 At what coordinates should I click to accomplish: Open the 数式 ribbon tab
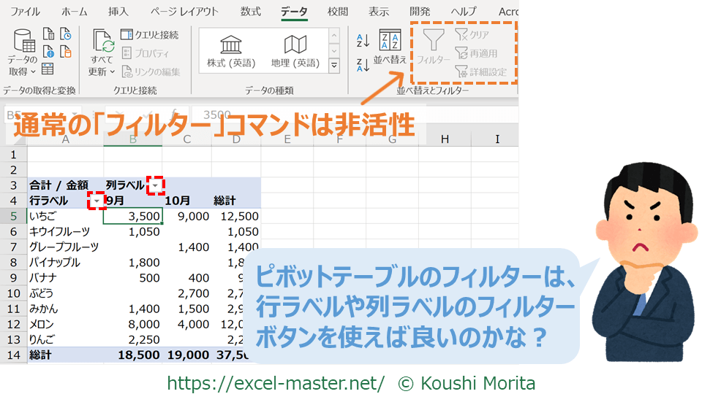click(251, 12)
